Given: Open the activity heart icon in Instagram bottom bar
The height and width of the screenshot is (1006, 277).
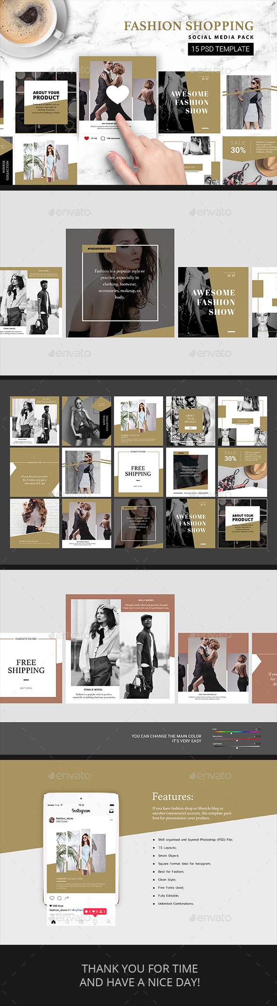Looking at the screenshot, I should 95,922.
